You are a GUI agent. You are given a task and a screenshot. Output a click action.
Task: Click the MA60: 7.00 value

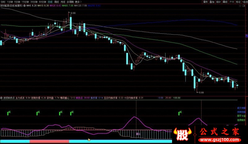point(68,6)
